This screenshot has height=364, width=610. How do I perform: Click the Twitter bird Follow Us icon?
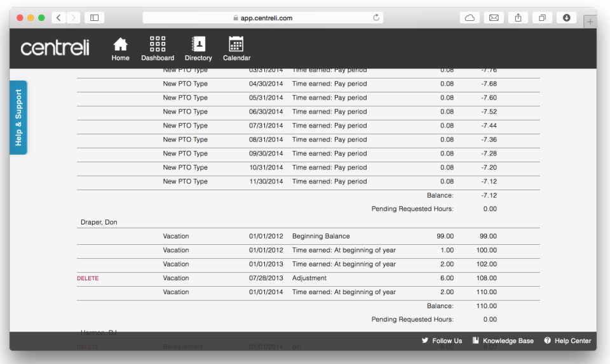pyautogui.click(x=425, y=341)
